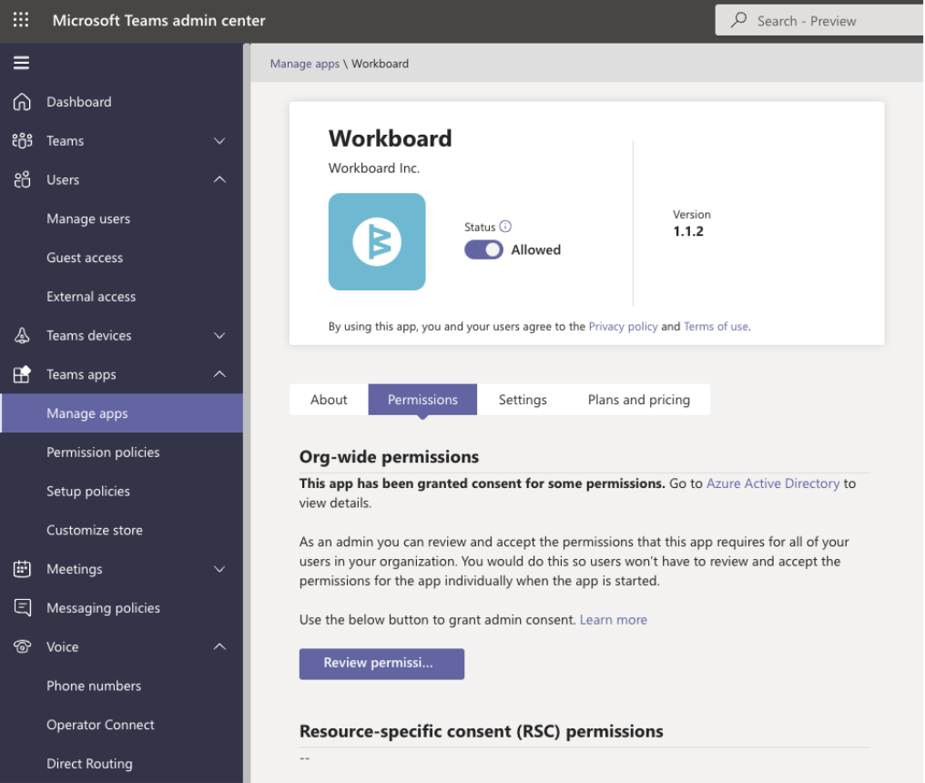Open Phone numbers under Voice
Image resolution: width=925 pixels, height=783 pixels.
[94, 686]
